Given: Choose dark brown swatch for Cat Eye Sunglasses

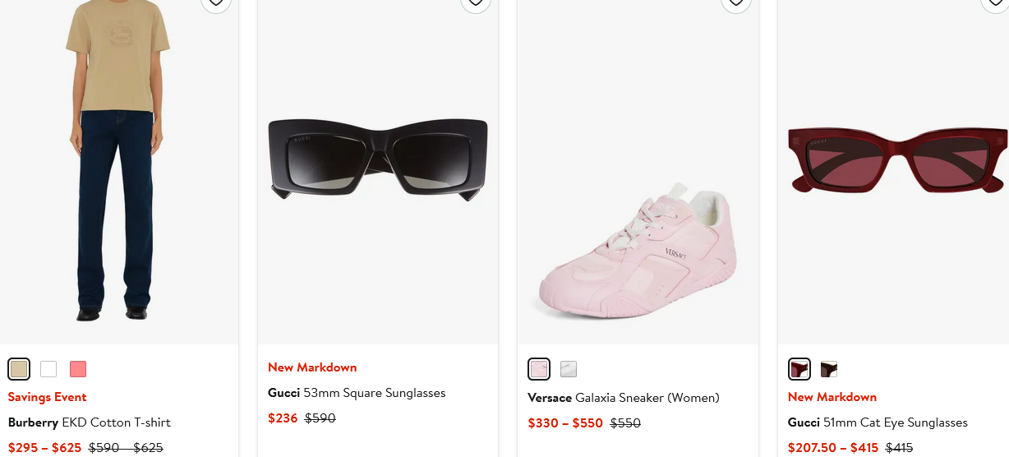Looking at the screenshot, I should pyautogui.click(x=829, y=369).
